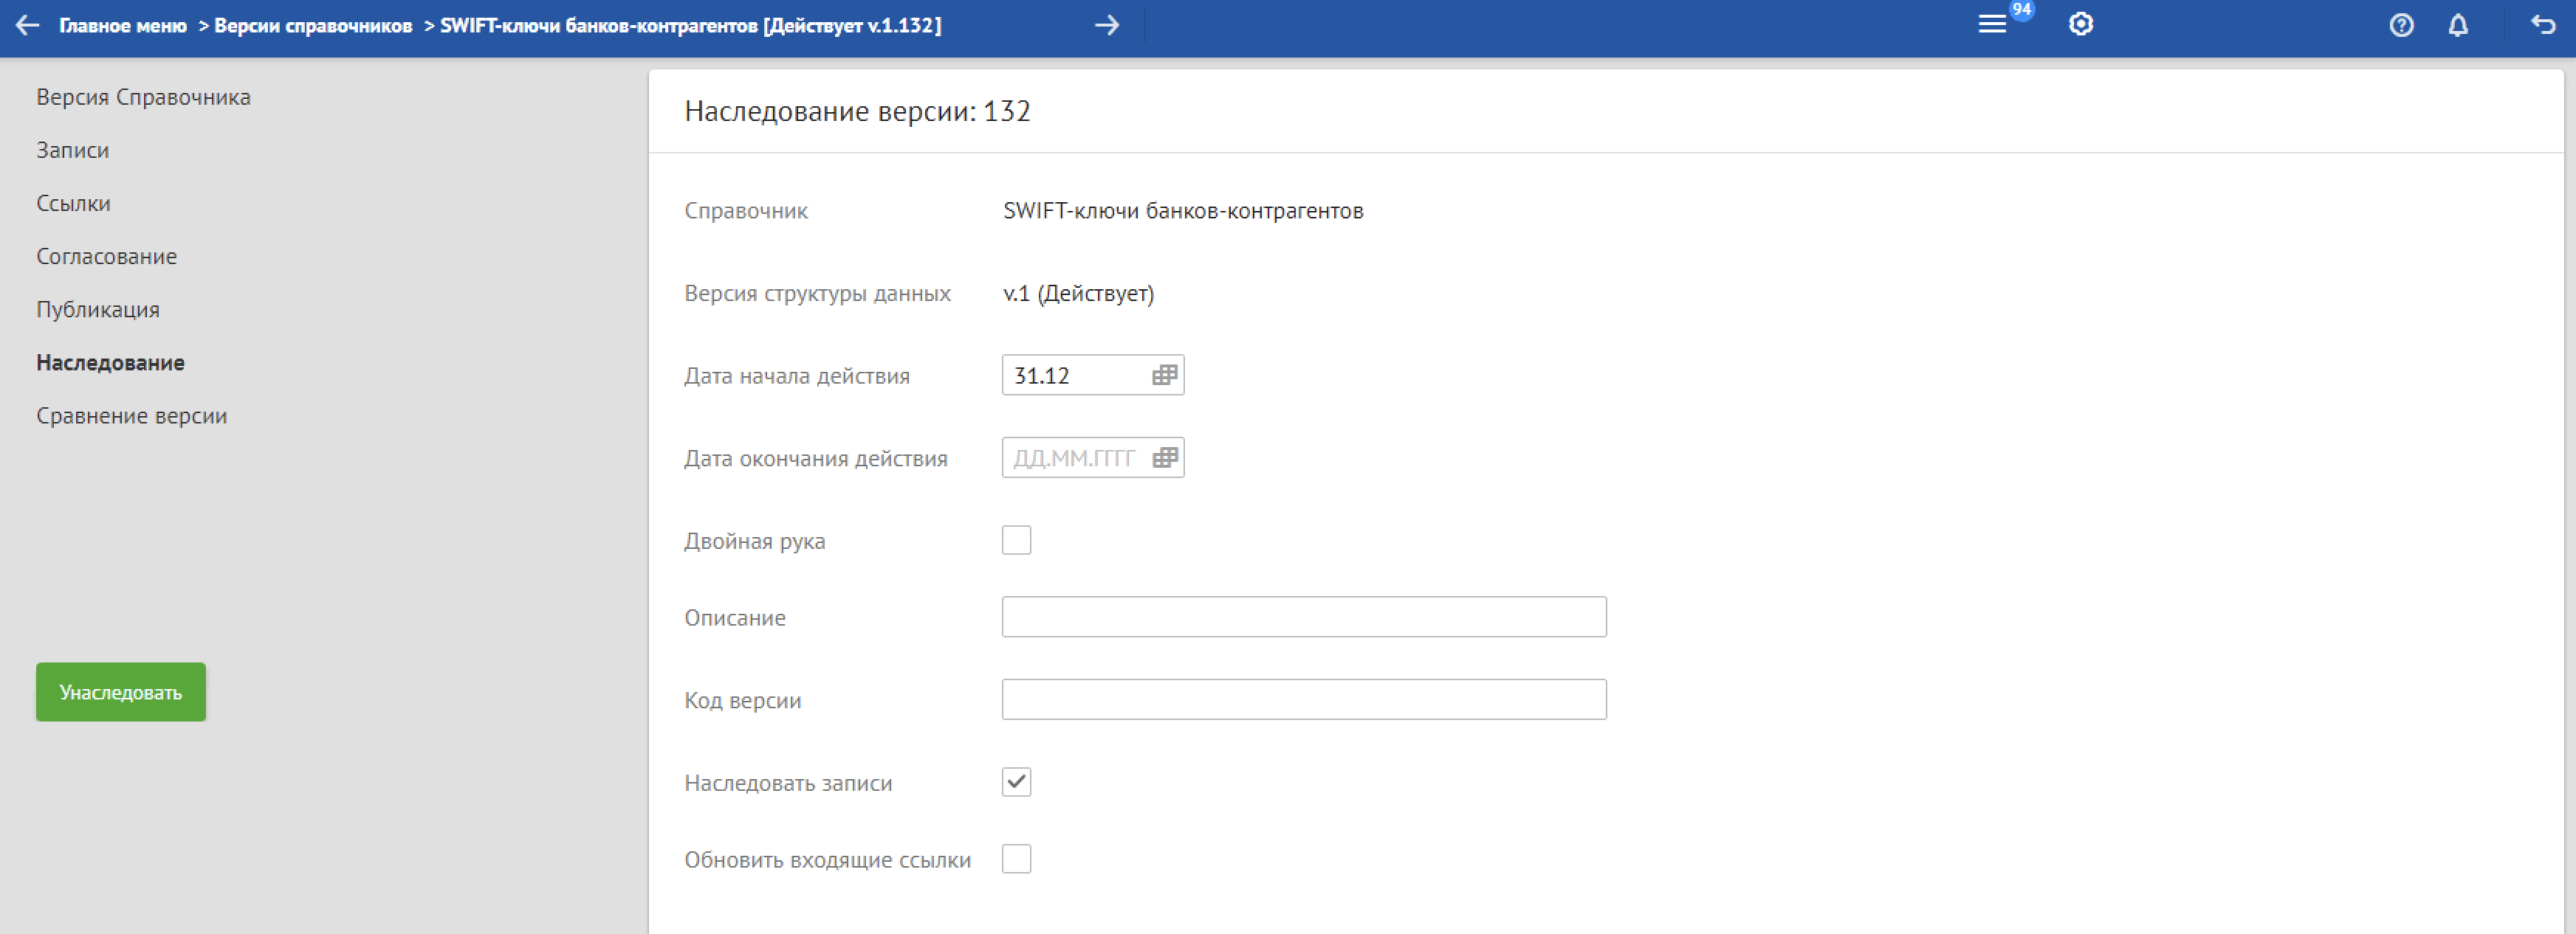Open calendar picker for Дата окончания действия

(1163, 458)
